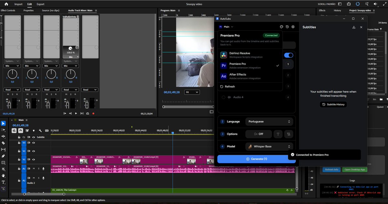Toggle V3 track output eye
The image size is (388, 204).
coord(33,143)
